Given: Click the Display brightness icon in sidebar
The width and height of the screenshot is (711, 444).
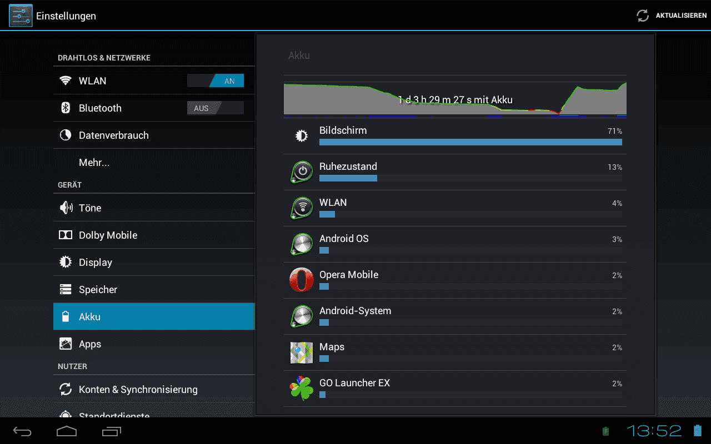Looking at the screenshot, I should pos(66,263).
